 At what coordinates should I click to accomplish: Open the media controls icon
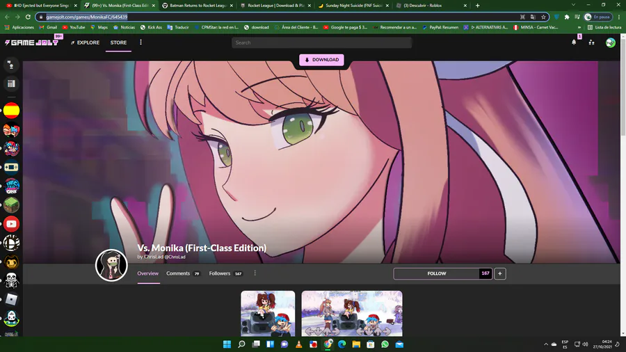pos(577,17)
